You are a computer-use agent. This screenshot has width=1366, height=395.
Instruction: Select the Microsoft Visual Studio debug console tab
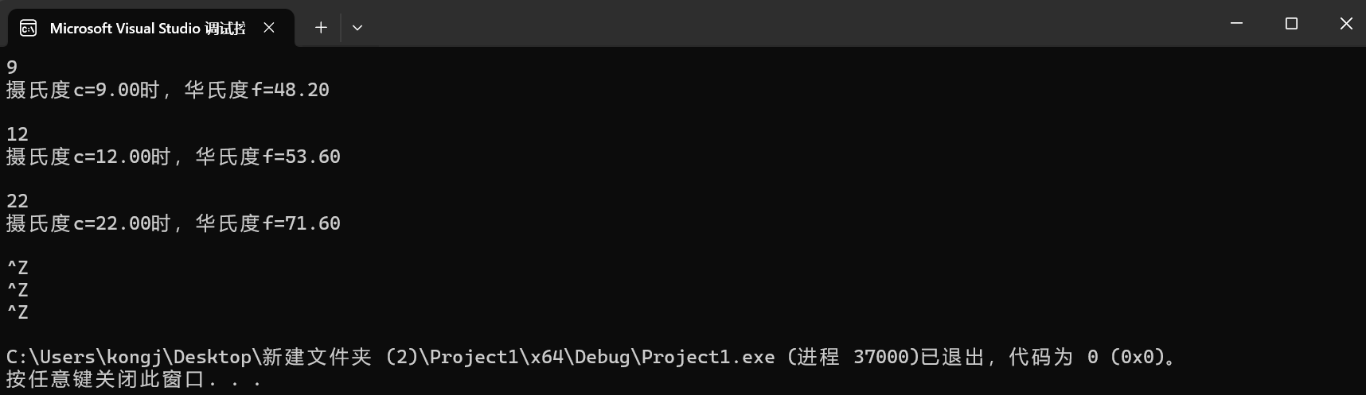151,28
